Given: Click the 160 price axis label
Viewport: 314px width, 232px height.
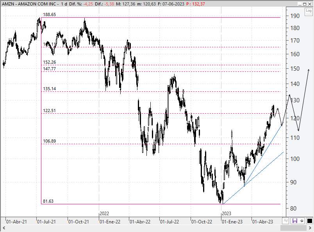Looking at the screenshot, I should [295, 54].
